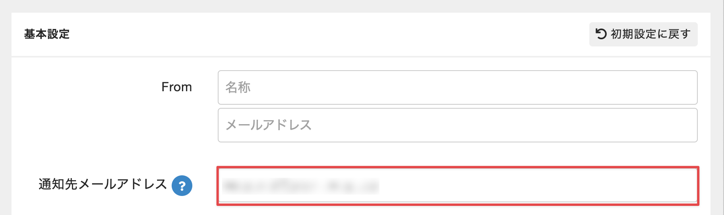Click the From label

(176, 87)
